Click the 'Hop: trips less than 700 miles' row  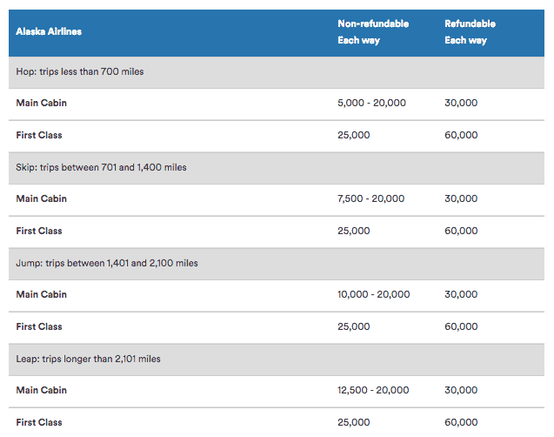coord(277,72)
